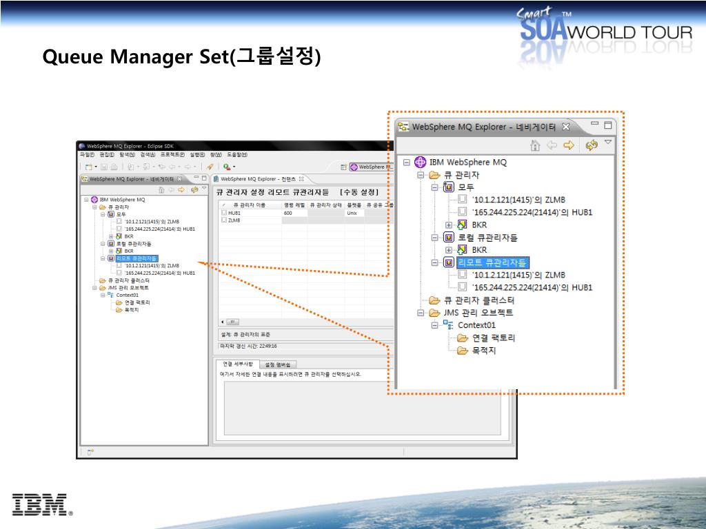
Task: Click the BKR icon under 로컬 큐관리자들 in the enlarged navigator
Action: click(x=463, y=249)
